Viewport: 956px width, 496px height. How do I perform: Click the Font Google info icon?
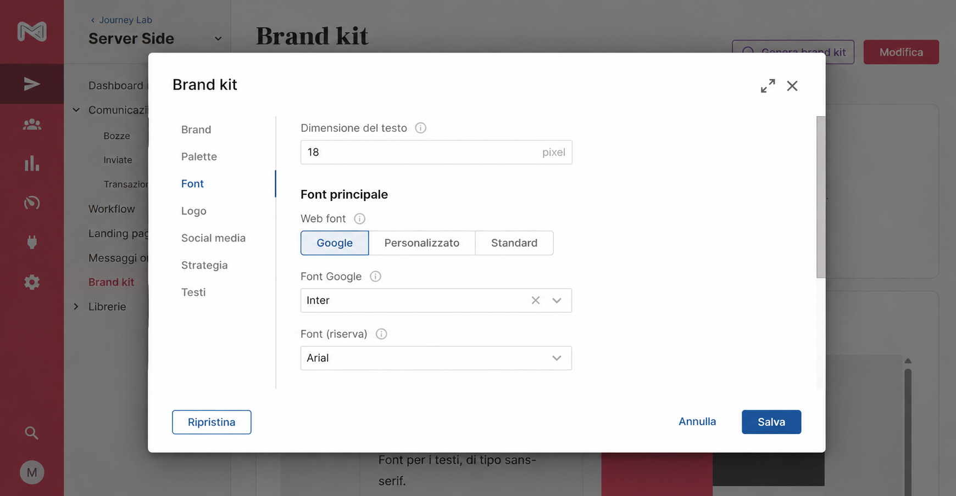point(376,277)
